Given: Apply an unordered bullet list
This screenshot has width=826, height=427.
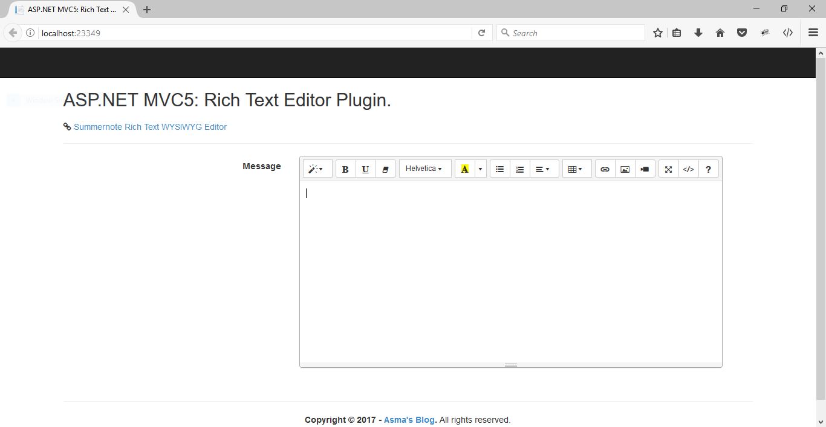Looking at the screenshot, I should coord(499,169).
